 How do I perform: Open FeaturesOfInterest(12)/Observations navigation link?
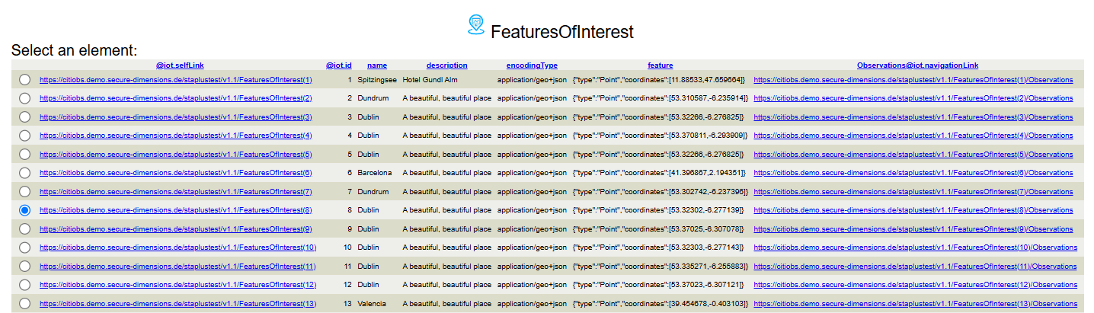coord(915,284)
